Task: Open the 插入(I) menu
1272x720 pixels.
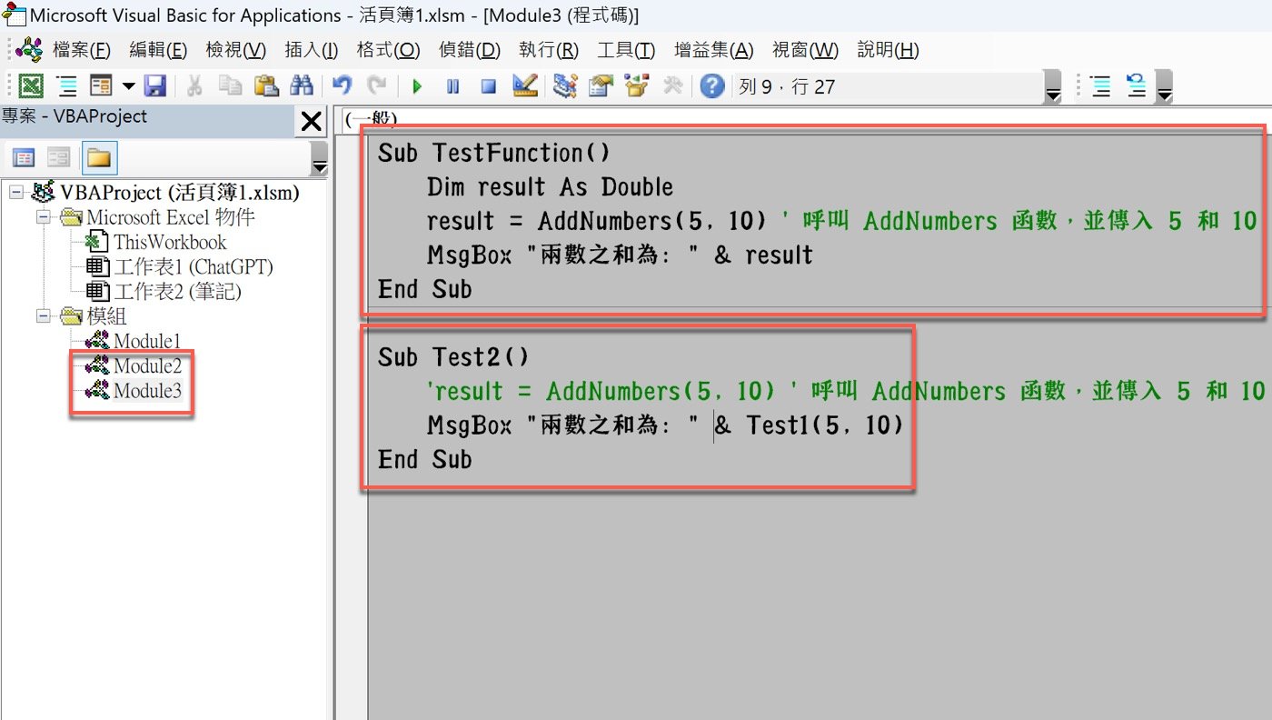Action: point(311,50)
